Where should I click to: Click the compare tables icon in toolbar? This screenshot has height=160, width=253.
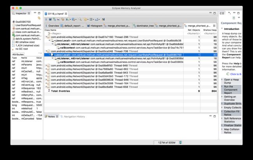pos(103,20)
